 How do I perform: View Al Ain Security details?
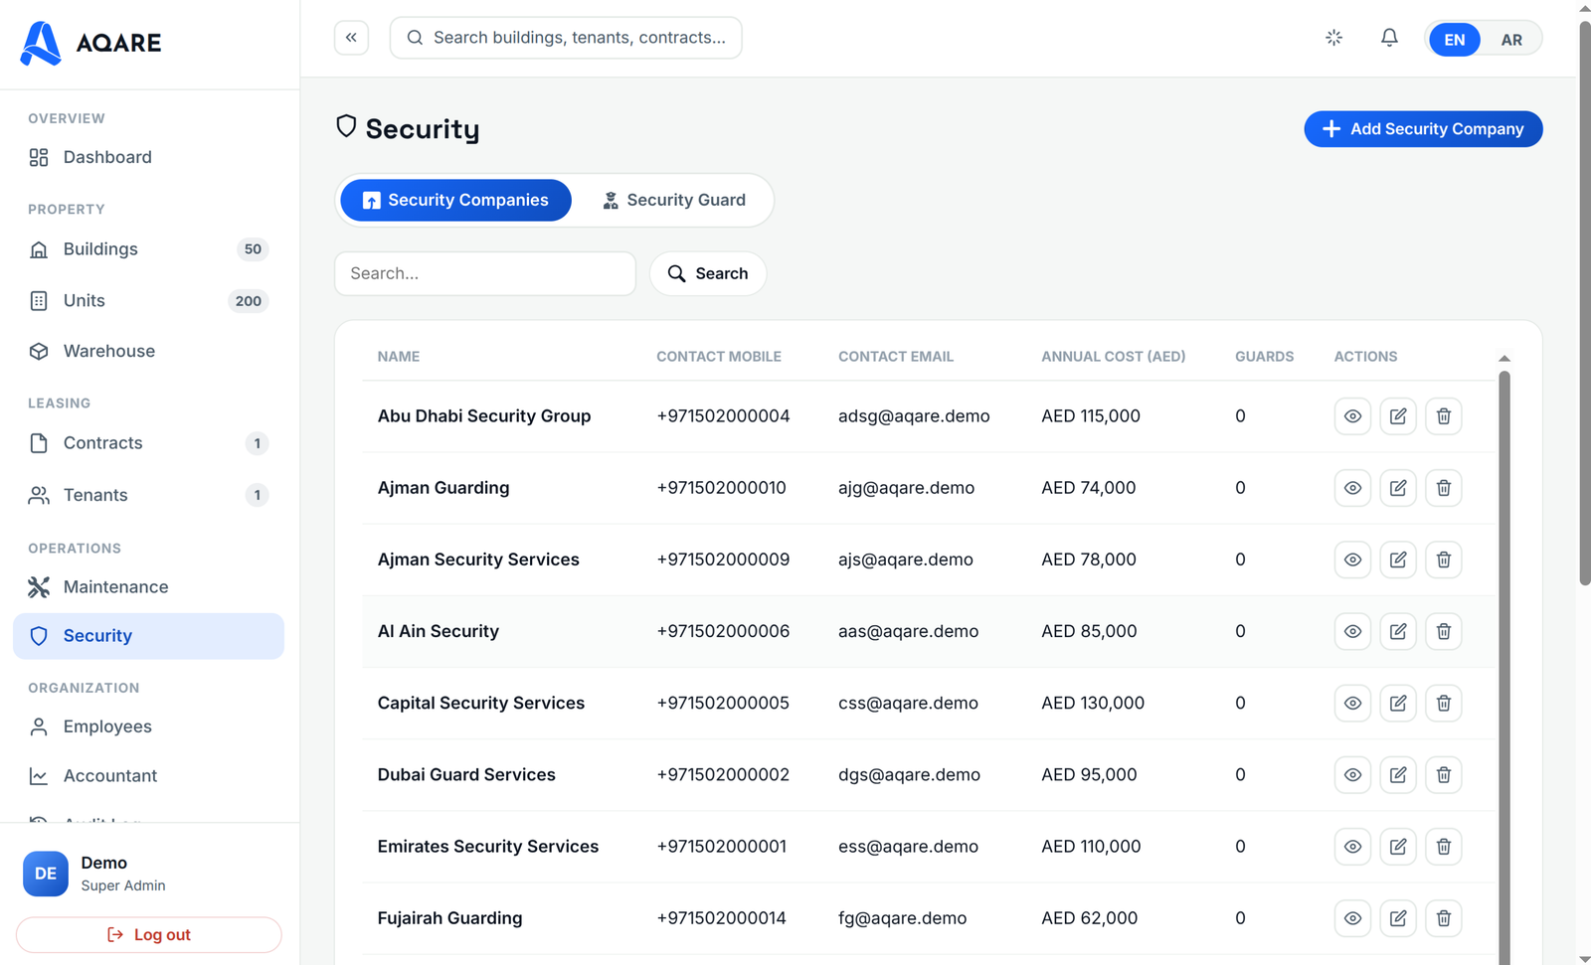point(1352,631)
